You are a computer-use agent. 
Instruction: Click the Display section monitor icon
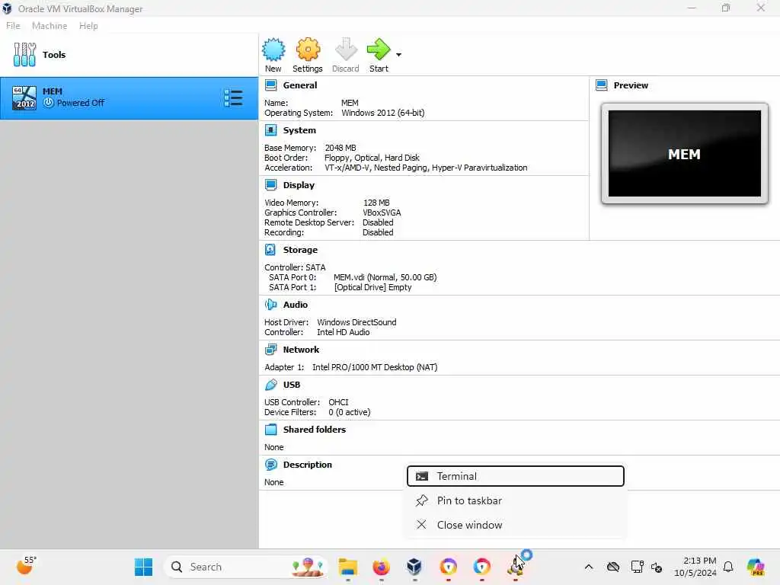[270, 185]
